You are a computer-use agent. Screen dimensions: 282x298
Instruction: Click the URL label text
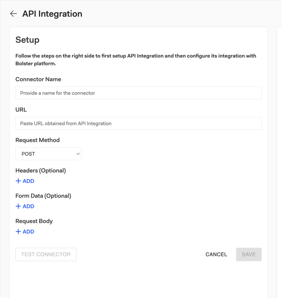point(21,110)
